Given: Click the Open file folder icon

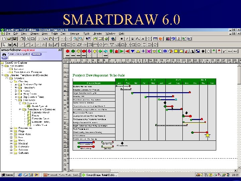Looking at the screenshot, I should click(x=9, y=39).
